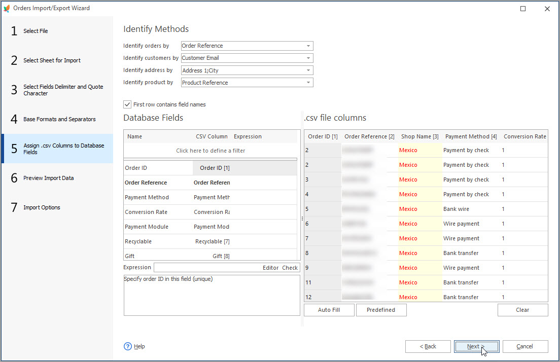
Task: Click the field description text box
Action: [x=212, y=295]
